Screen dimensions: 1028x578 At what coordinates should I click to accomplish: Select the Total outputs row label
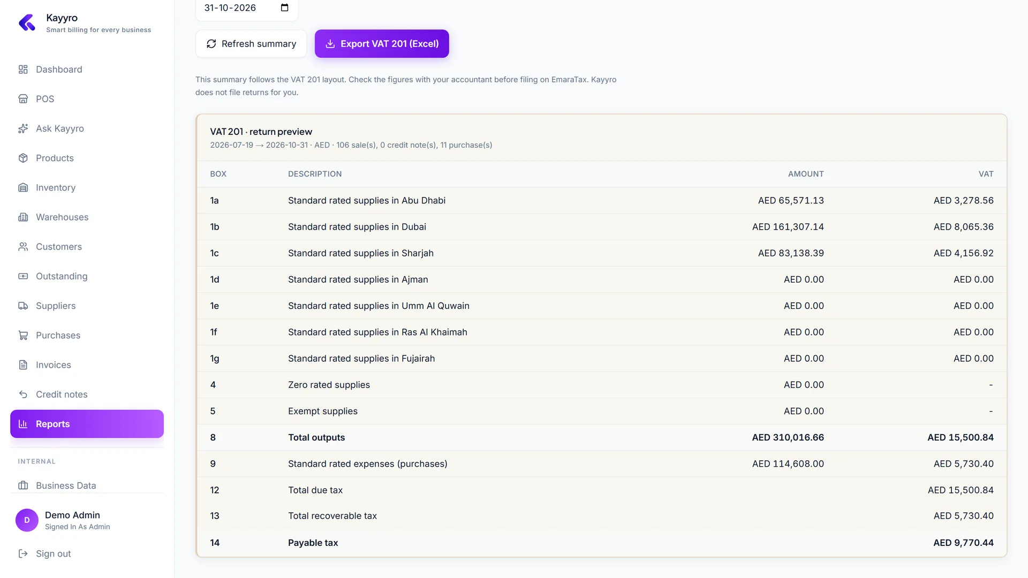coord(316,437)
